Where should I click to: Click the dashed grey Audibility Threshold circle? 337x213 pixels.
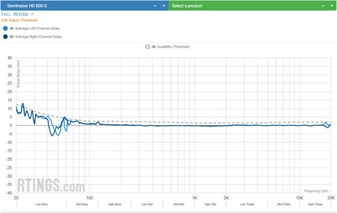coord(148,47)
